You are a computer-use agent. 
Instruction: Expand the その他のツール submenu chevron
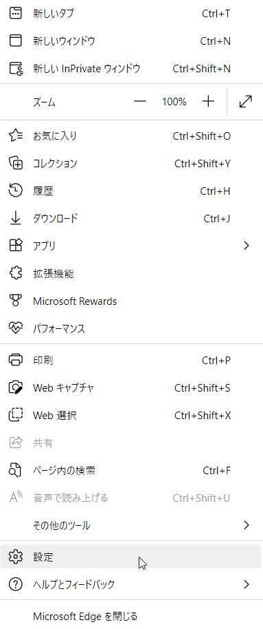[247, 524]
